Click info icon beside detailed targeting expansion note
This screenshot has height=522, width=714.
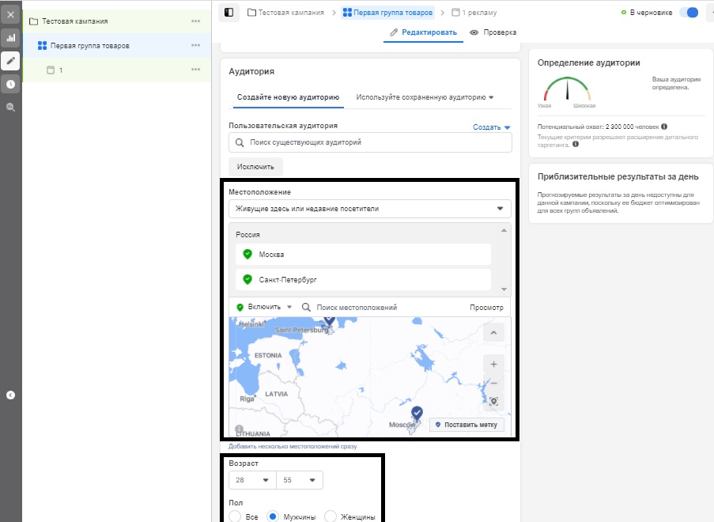[576, 145]
